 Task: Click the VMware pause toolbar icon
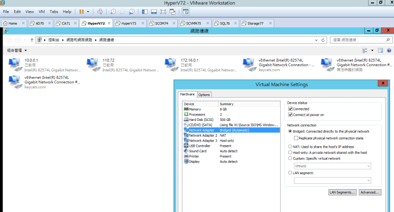coord(82,11)
